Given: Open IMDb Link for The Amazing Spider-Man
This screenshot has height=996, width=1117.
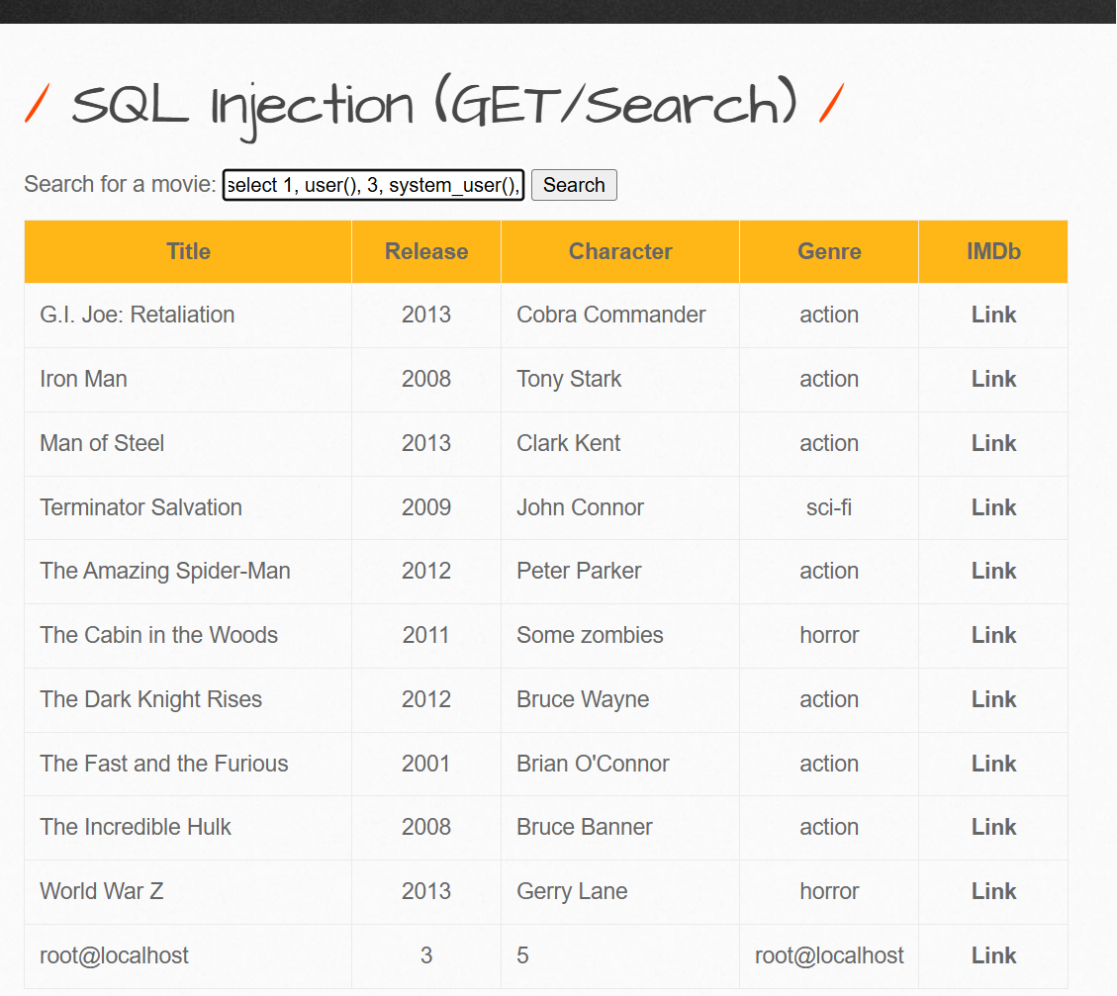Looking at the screenshot, I should [x=993, y=571].
